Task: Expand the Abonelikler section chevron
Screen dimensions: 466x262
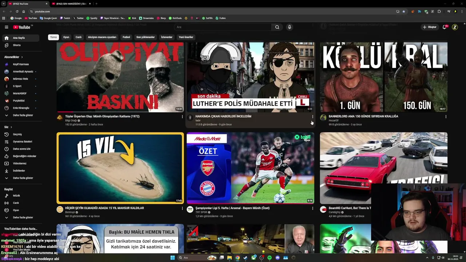Action: click(22, 57)
